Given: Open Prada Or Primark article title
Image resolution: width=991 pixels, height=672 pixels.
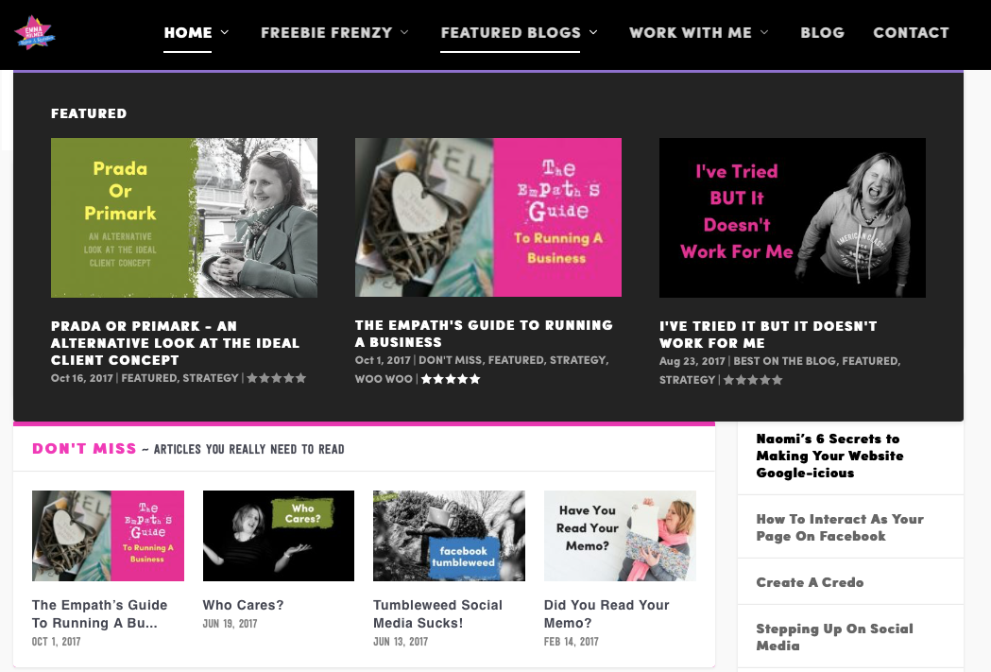Looking at the screenshot, I should pyautogui.click(x=175, y=343).
